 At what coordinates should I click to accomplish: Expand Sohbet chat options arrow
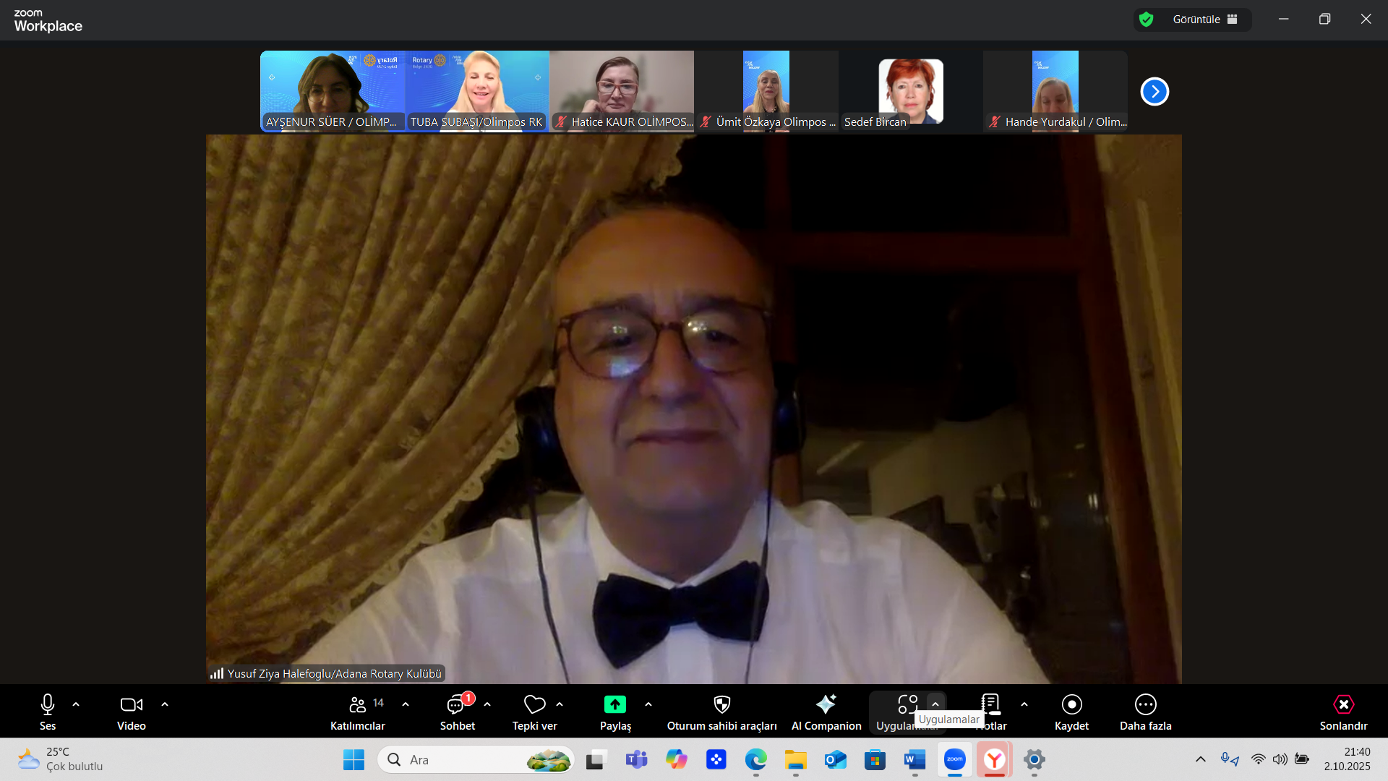point(487,704)
